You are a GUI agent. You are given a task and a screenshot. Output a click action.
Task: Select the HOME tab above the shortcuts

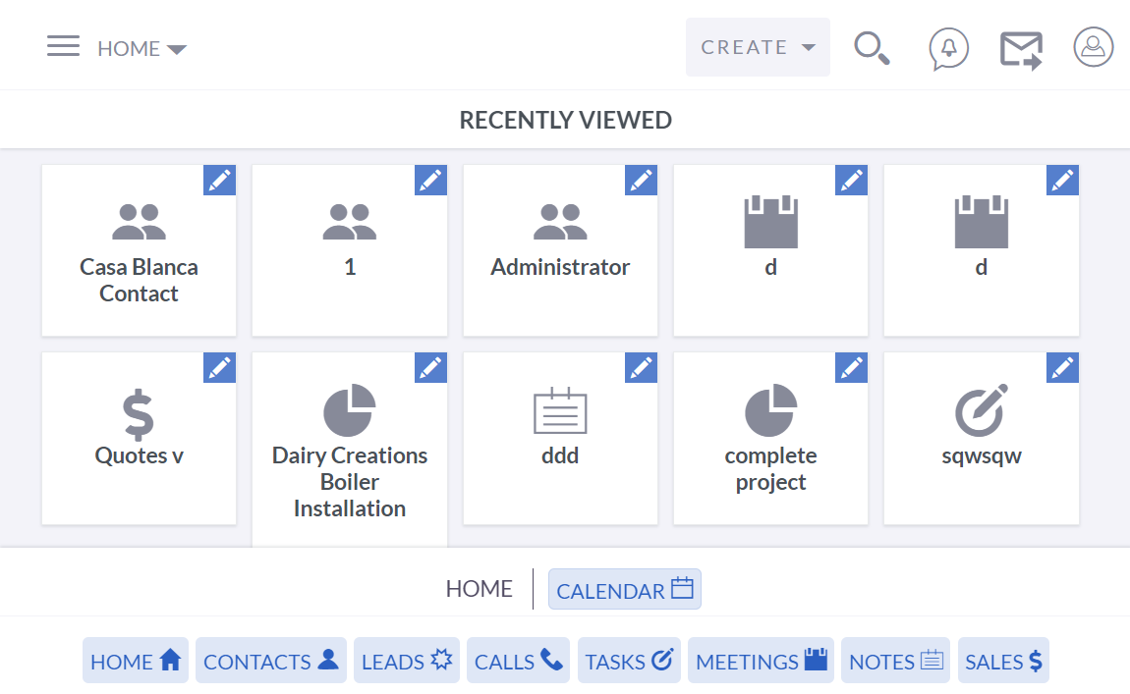pos(479,589)
